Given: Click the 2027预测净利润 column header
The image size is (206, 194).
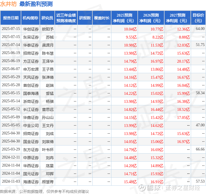Looking at the screenshot, I should (x=178, y=18).
